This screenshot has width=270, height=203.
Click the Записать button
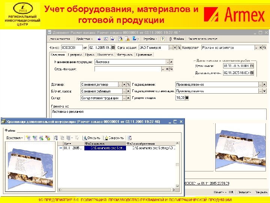244,192
